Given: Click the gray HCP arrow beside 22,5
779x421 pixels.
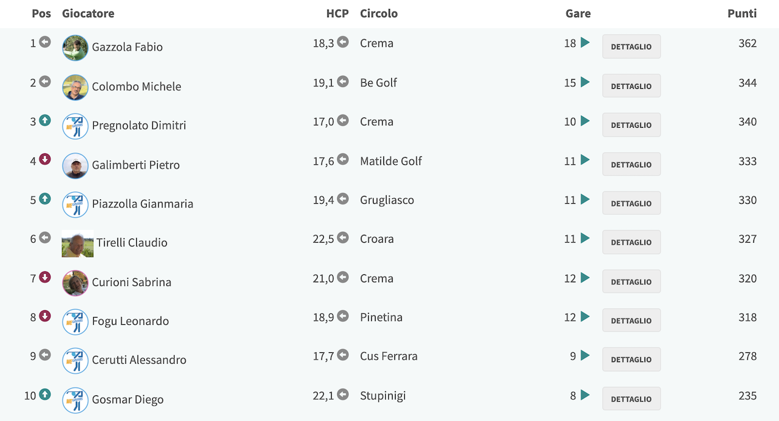Looking at the screenshot, I should (x=343, y=238).
